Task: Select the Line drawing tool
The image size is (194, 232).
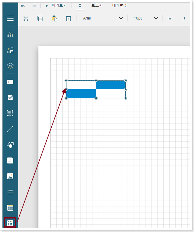Action: pyautogui.click(x=10, y=129)
